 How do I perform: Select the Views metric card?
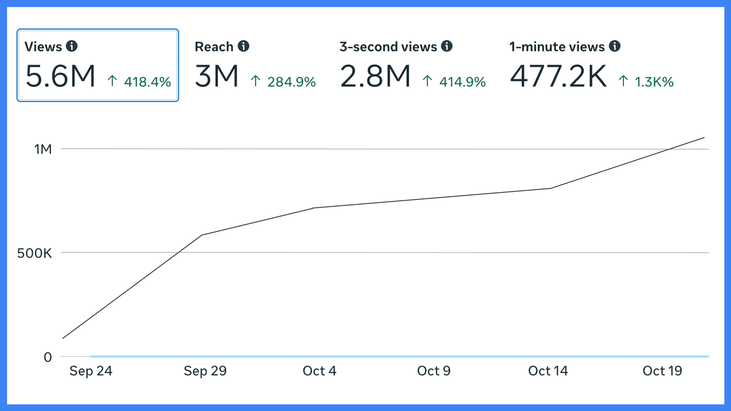(98, 65)
